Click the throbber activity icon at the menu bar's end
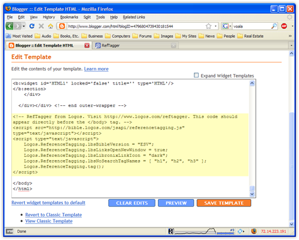The height and width of the screenshot is (240, 299). tap(290, 17)
